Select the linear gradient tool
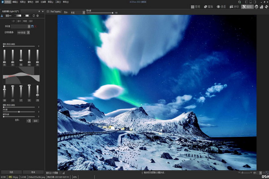Image resolution: width=269 pixels, height=179 pixels. pos(18,16)
